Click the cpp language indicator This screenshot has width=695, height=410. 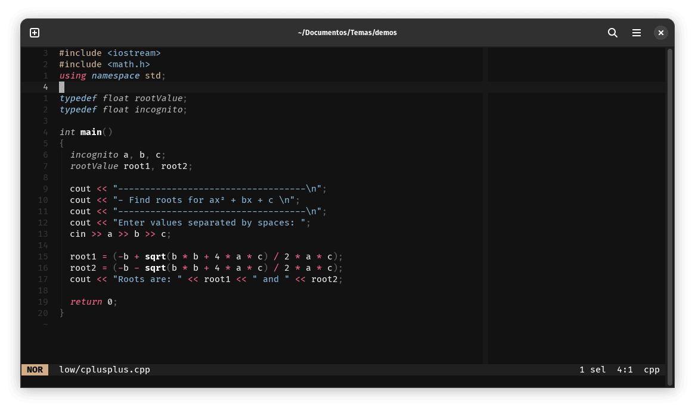click(x=651, y=370)
